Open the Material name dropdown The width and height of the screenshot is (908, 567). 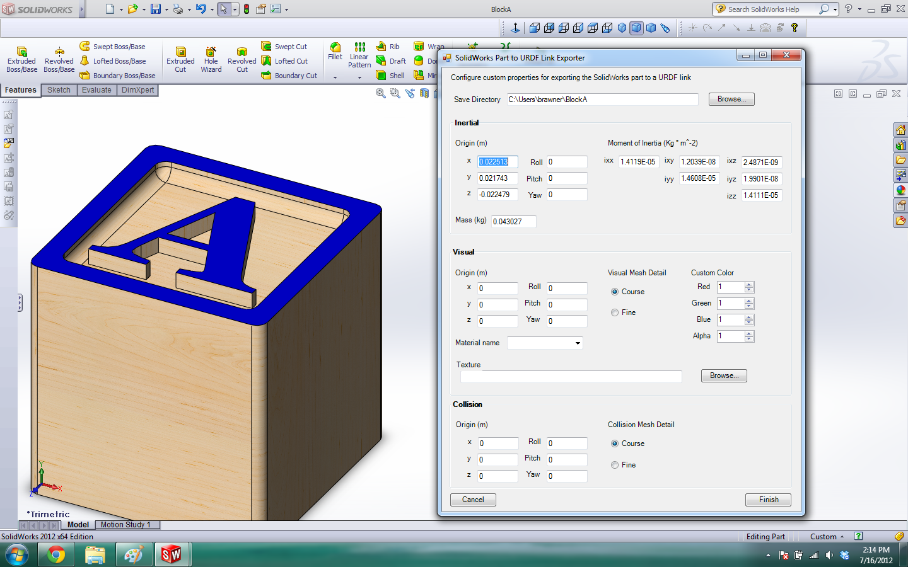click(x=577, y=343)
